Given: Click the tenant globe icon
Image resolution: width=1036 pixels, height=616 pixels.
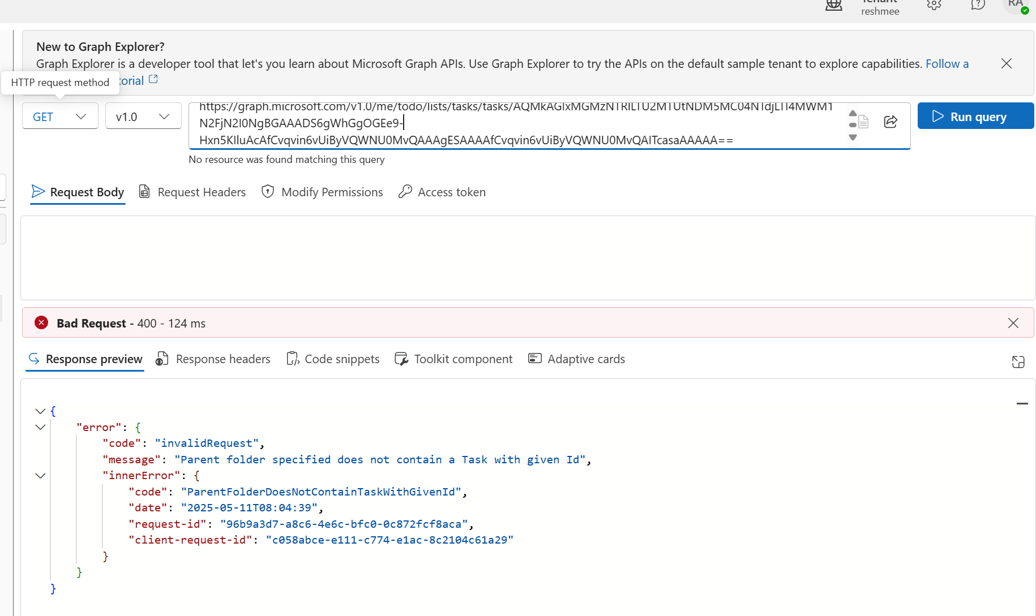Looking at the screenshot, I should (834, 6).
